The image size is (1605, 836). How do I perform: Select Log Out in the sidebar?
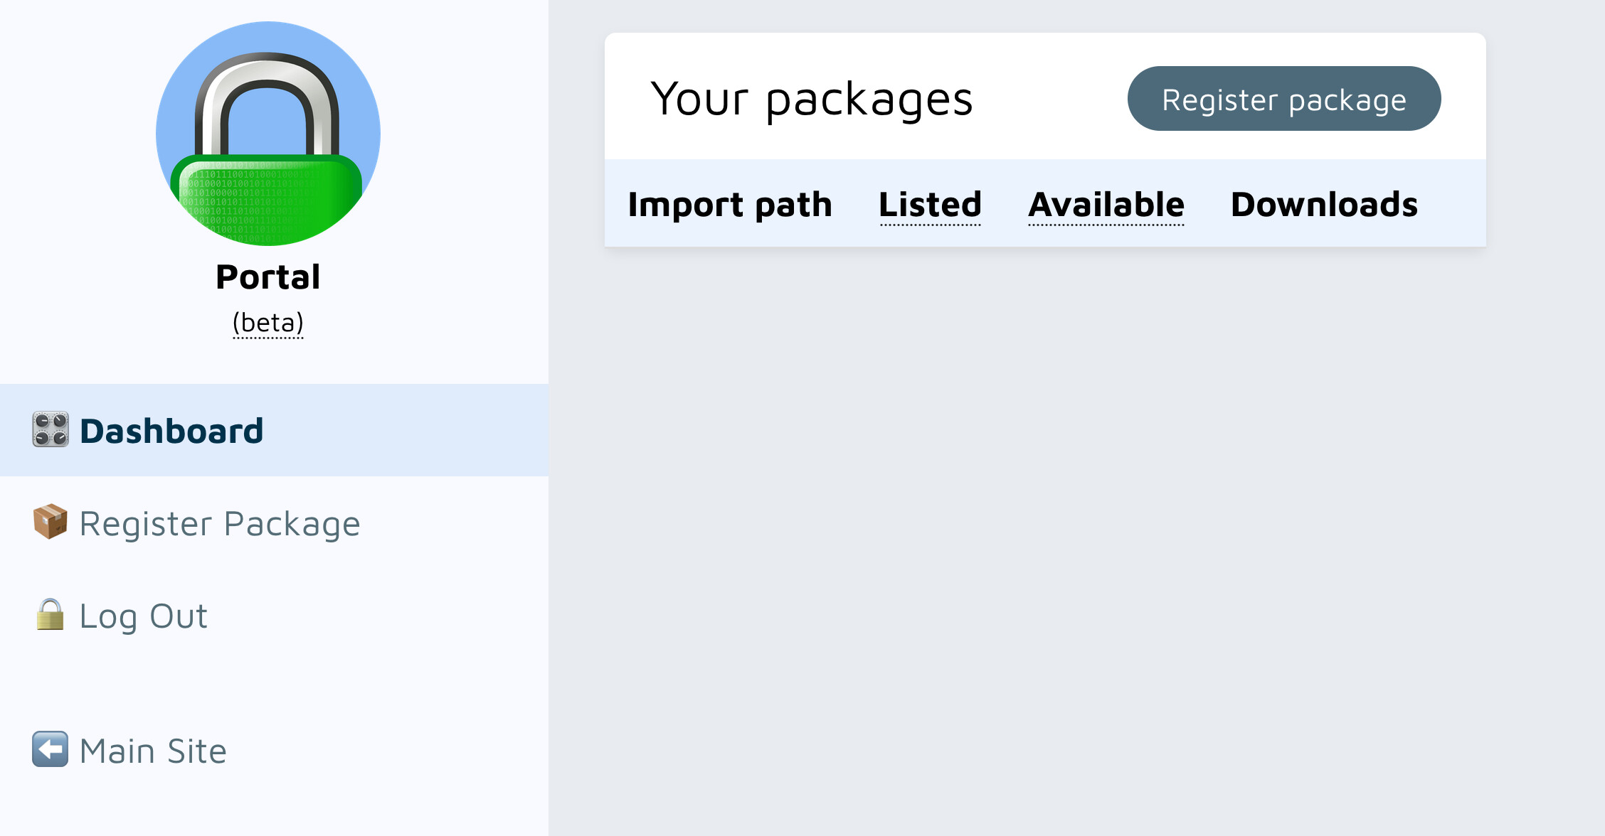pos(274,615)
